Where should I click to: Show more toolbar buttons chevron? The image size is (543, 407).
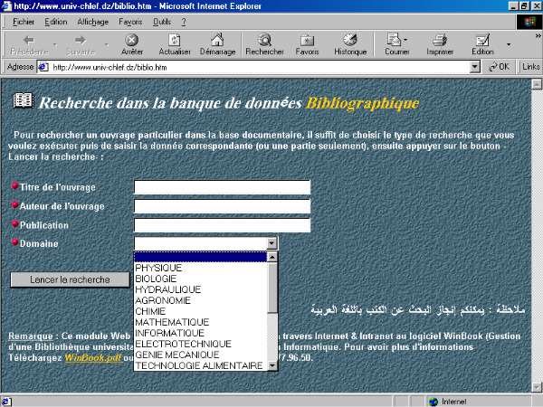coord(538,35)
